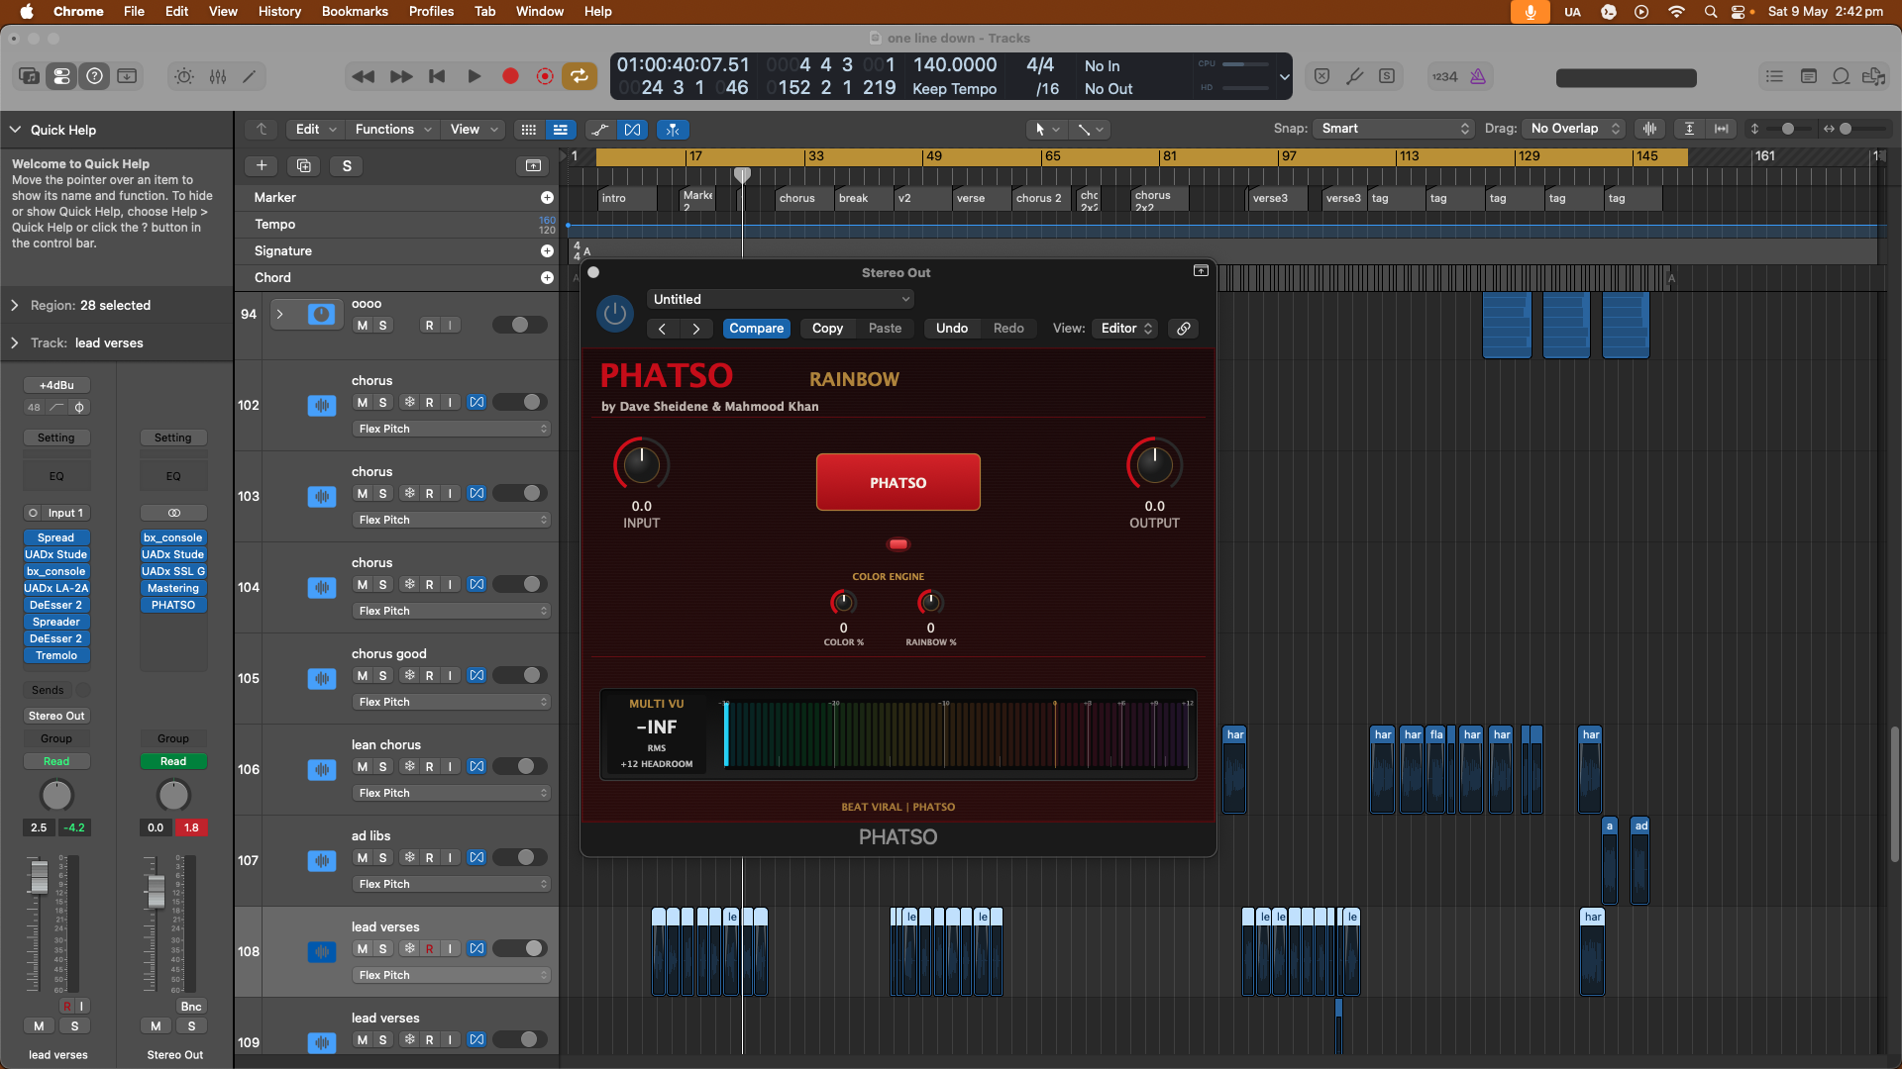Add a marker with Marker plus button
This screenshot has width=1902, height=1069.
tap(547, 198)
